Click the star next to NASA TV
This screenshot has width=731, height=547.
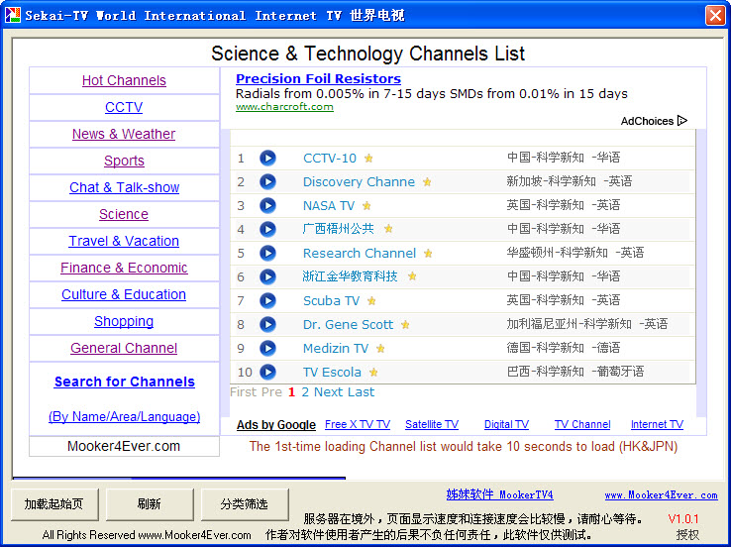[x=366, y=206]
